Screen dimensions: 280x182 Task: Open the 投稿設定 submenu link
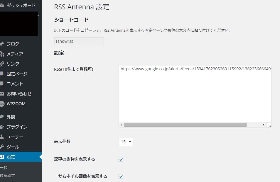pos(8,176)
